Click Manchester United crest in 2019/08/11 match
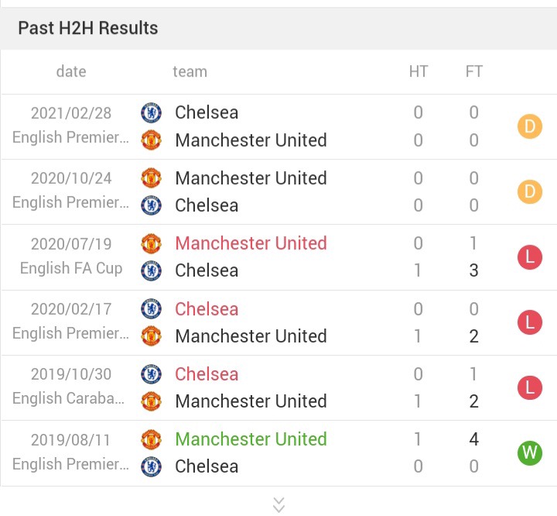Screen dimensions: 557x516 pos(151,439)
